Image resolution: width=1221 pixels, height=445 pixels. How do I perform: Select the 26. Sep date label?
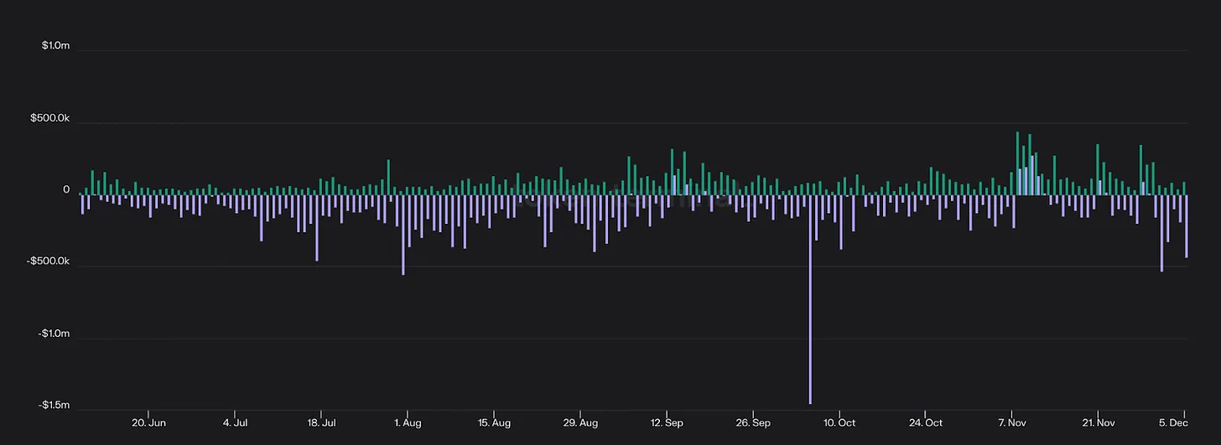coord(753,422)
